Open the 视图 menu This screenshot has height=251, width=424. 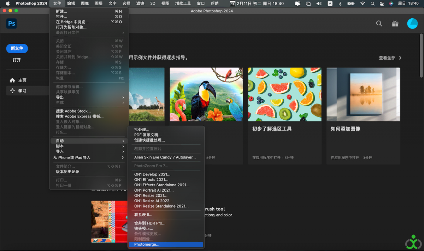[165, 4]
